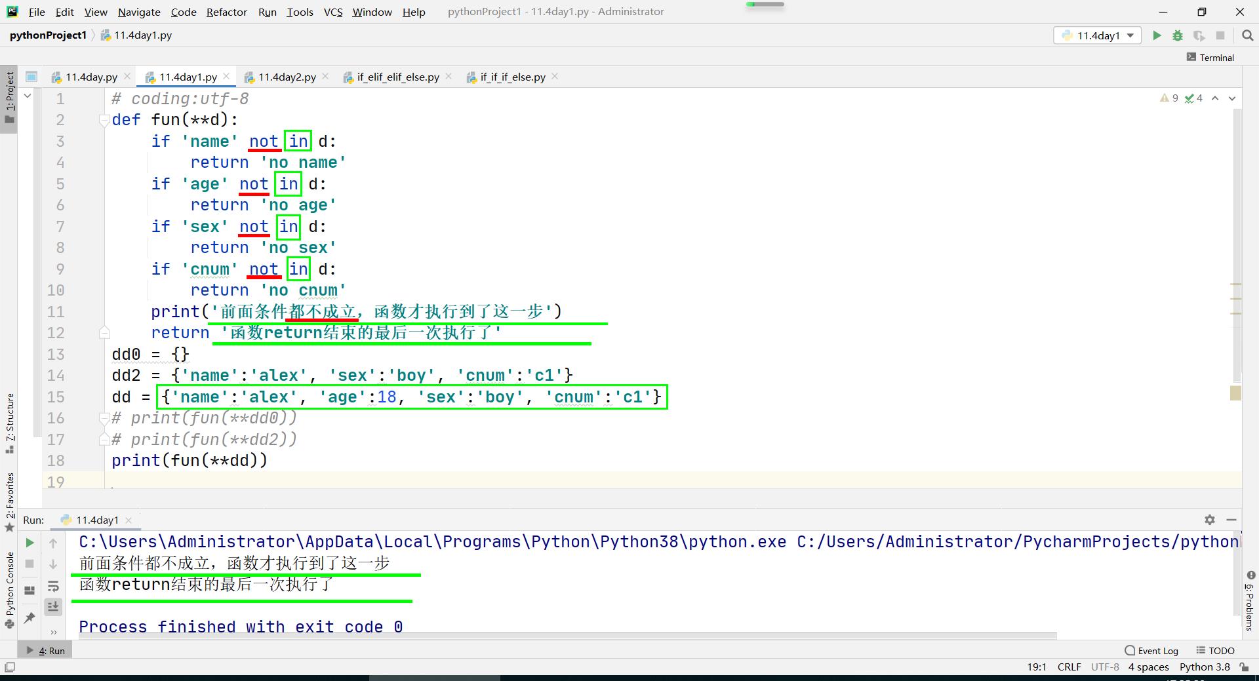
Task: Run 11.4day1 using the toolbar play icon
Action: pyautogui.click(x=1157, y=35)
